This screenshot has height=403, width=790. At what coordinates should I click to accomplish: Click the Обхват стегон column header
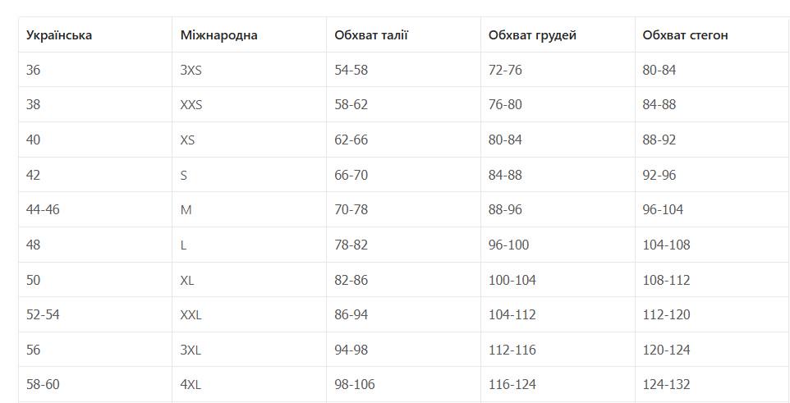coord(685,35)
